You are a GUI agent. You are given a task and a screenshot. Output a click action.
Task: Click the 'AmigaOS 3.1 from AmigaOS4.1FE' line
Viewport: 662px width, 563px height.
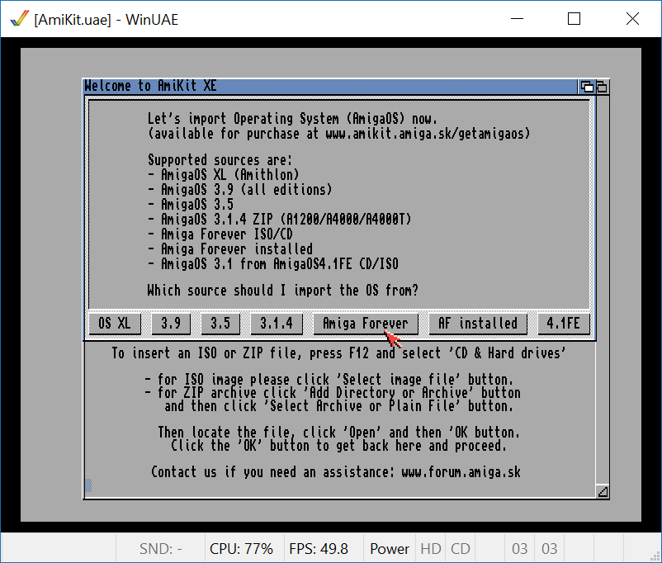click(273, 264)
